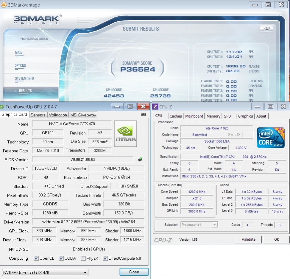Click the GPU TEST 1 value 117.92
The width and height of the screenshot is (290, 279).
[x=234, y=52]
